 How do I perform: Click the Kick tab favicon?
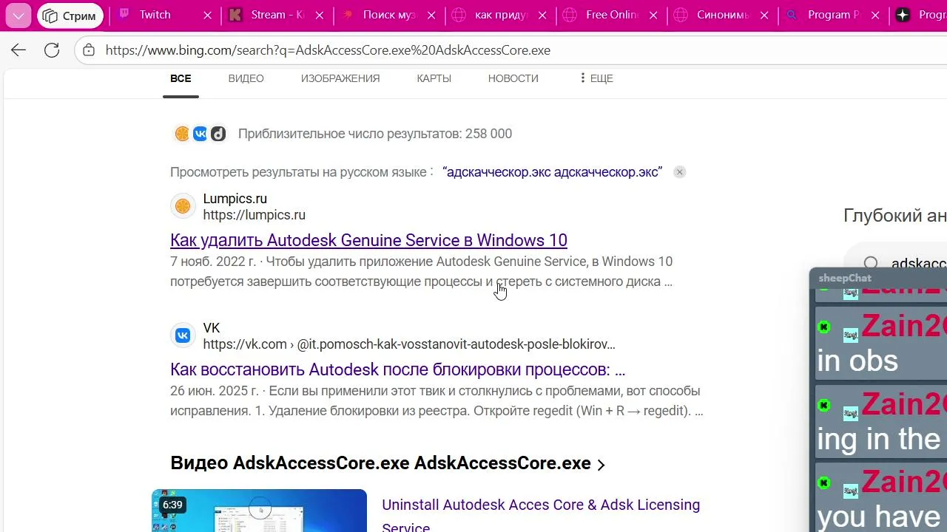click(x=235, y=15)
